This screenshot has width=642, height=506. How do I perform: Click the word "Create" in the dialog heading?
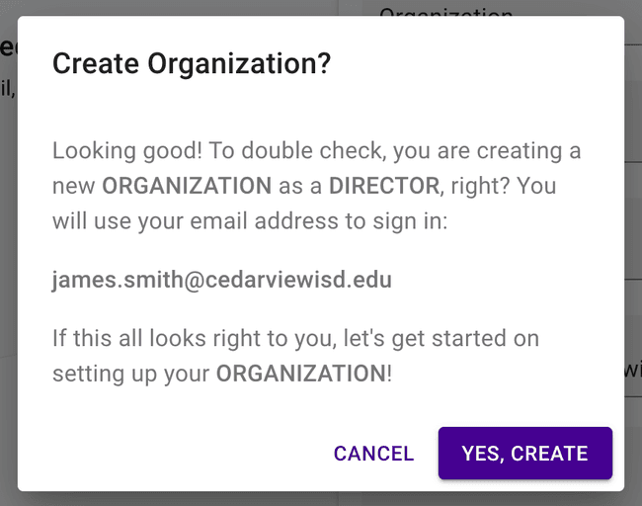click(x=96, y=64)
